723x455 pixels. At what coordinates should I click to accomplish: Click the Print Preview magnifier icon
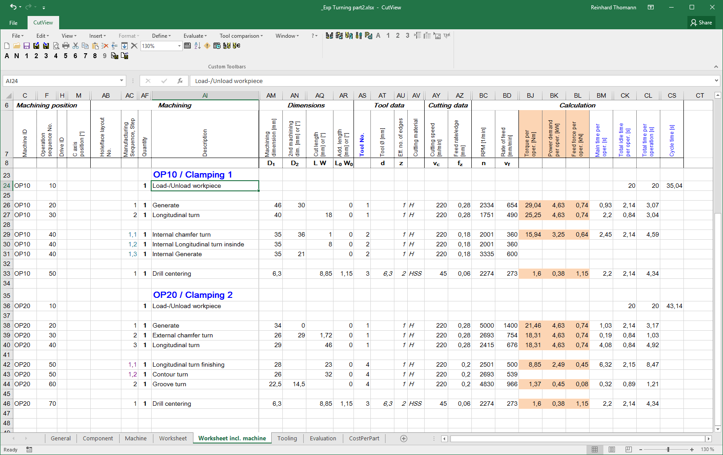tap(56, 46)
